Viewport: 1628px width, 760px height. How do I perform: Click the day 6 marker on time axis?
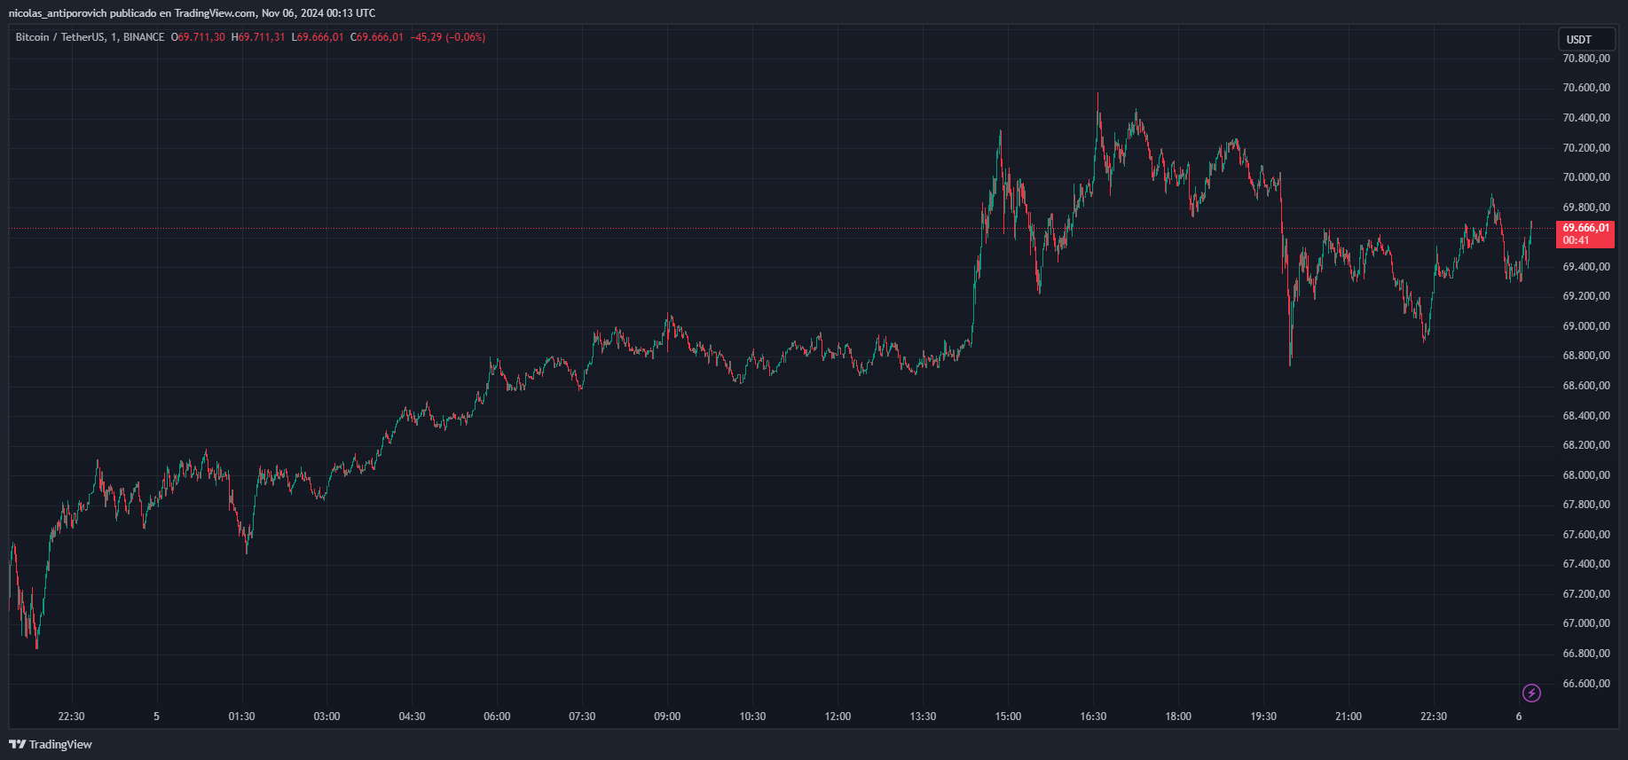point(1519,717)
